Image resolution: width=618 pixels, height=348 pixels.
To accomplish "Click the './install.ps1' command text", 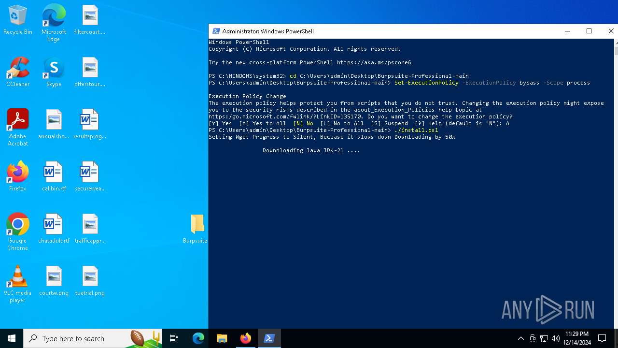I will click(416, 130).
